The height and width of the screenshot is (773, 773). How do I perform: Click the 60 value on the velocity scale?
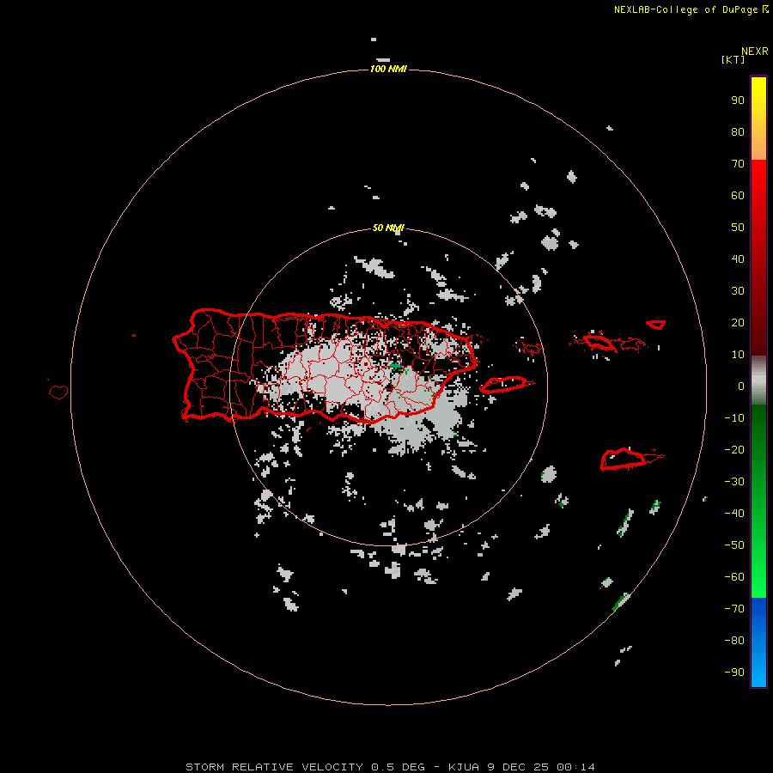pyautogui.click(x=738, y=196)
